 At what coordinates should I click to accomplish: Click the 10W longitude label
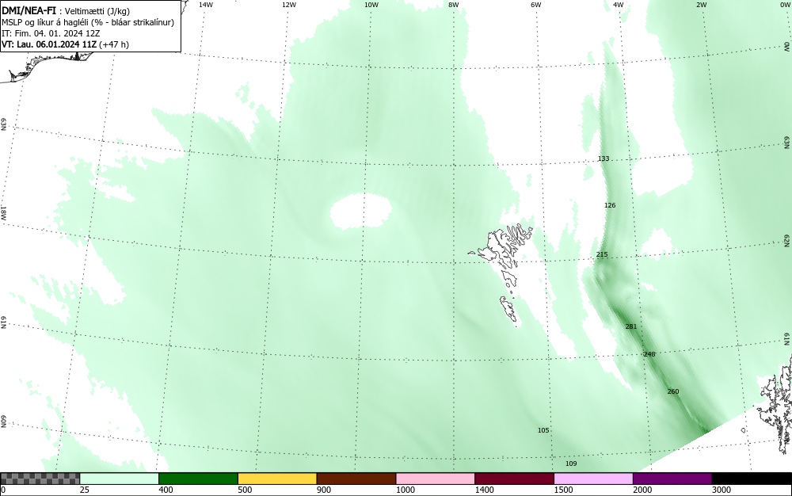pyautogui.click(x=371, y=5)
